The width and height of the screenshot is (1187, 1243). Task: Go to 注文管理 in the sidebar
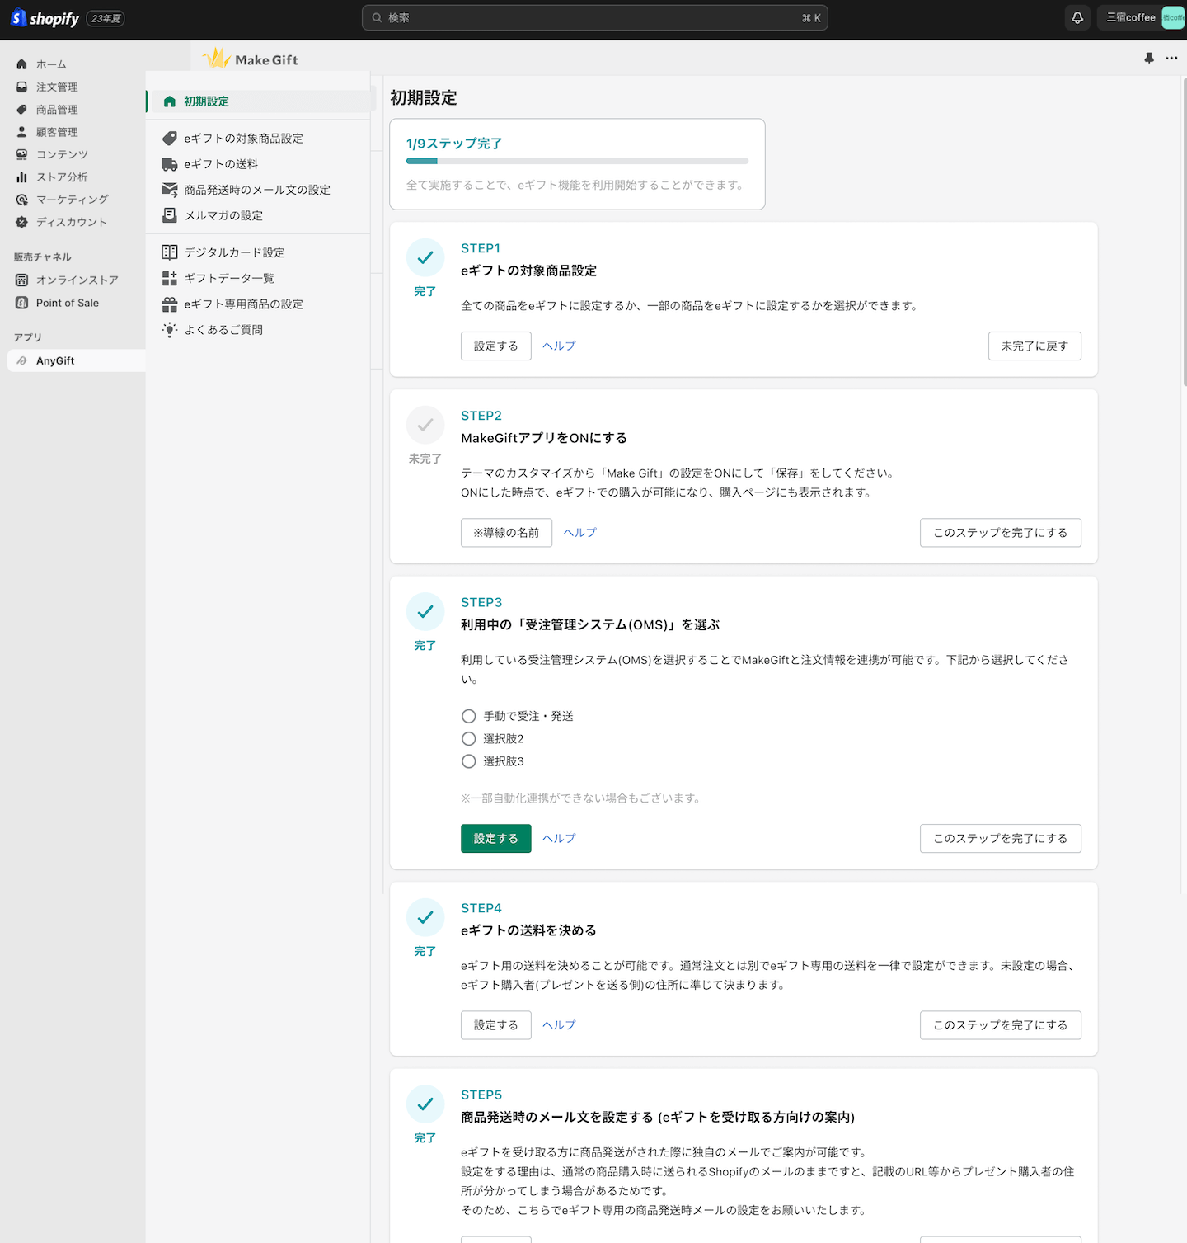coord(57,87)
